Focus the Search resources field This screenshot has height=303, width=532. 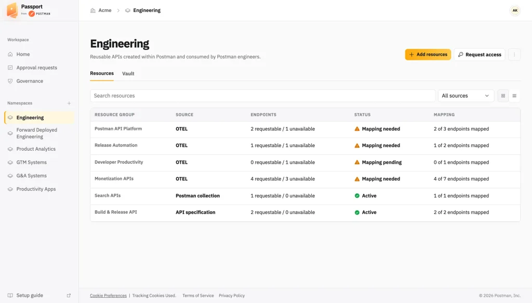(x=262, y=96)
